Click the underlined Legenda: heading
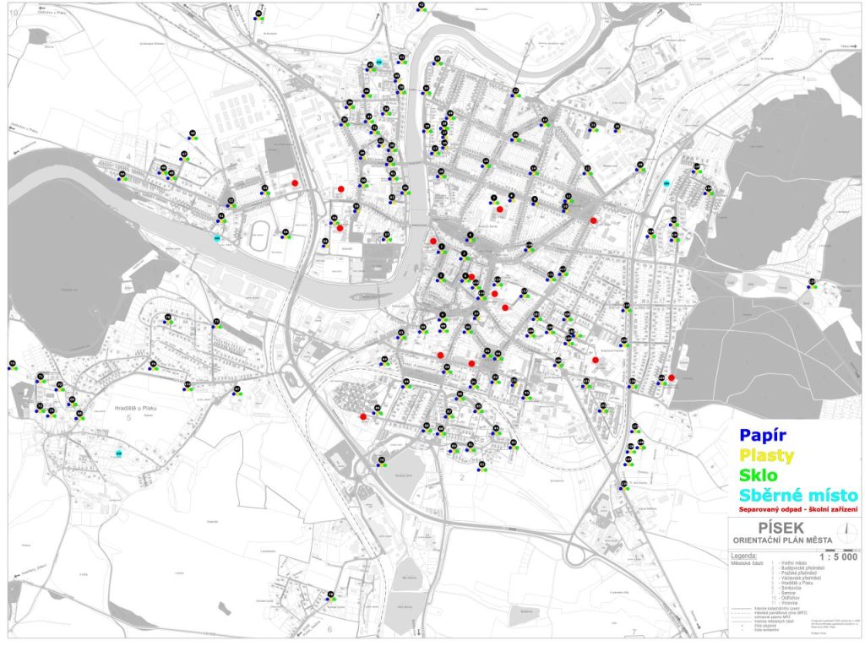This screenshot has width=865, height=646. click(x=743, y=556)
